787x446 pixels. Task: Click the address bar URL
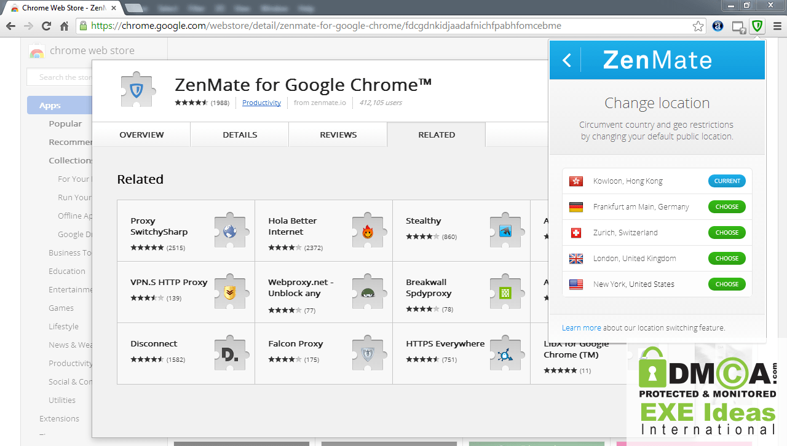tap(326, 26)
